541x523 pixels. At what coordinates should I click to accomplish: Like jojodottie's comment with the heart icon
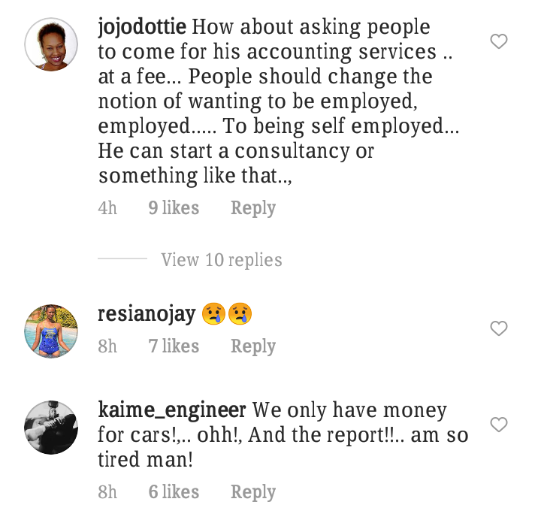pos(499,41)
